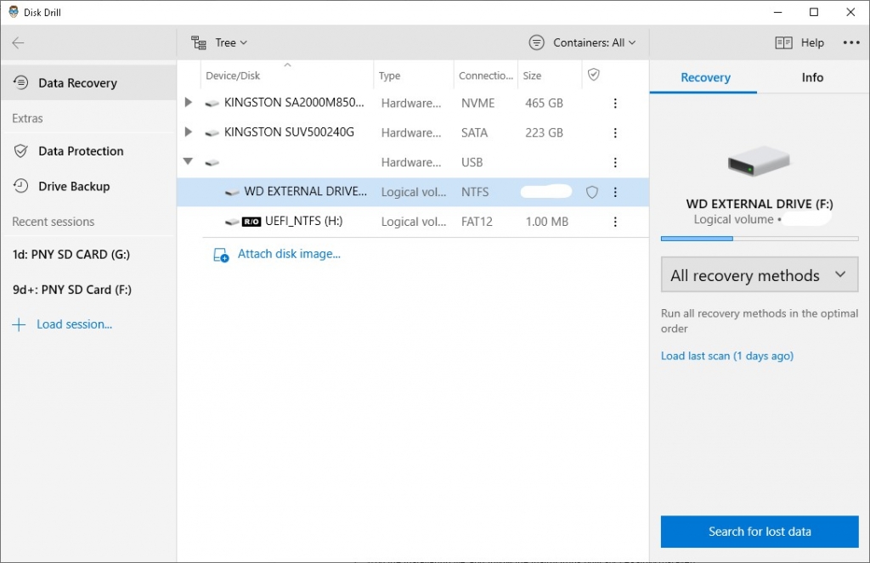Open the Tree view menu
Image resolution: width=870 pixels, height=563 pixels.
tap(219, 42)
